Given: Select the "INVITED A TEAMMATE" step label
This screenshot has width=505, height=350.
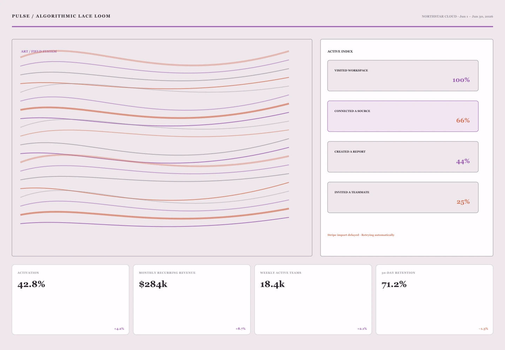Looking at the screenshot, I should [x=352, y=192].
